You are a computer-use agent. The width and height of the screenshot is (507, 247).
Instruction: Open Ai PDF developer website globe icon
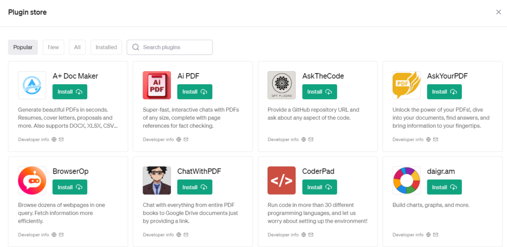point(179,140)
